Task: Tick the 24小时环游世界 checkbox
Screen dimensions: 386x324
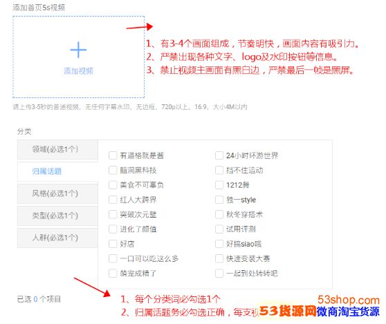Action: click(x=219, y=155)
